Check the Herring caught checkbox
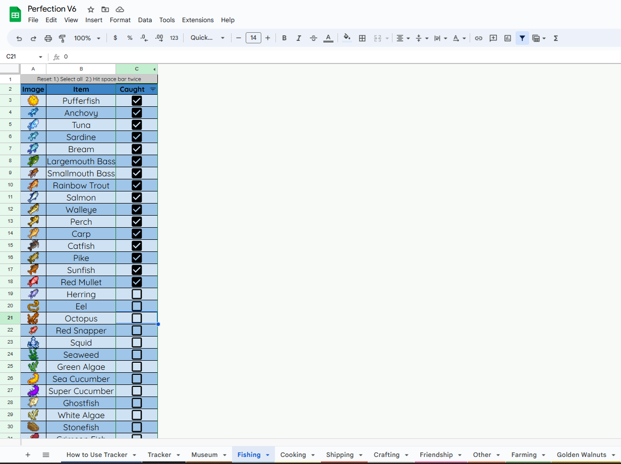 tap(137, 294)
